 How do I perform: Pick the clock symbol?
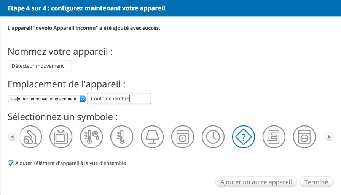coord(213,137)
